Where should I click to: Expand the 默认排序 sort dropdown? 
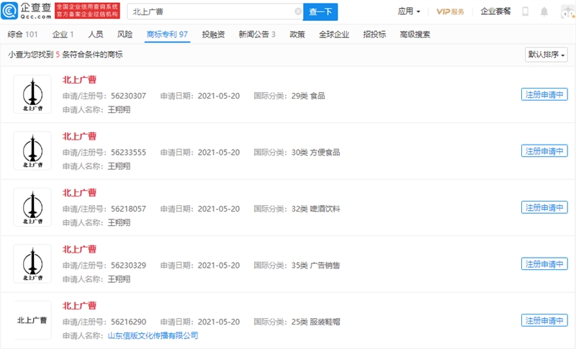(x=546, y=55)
